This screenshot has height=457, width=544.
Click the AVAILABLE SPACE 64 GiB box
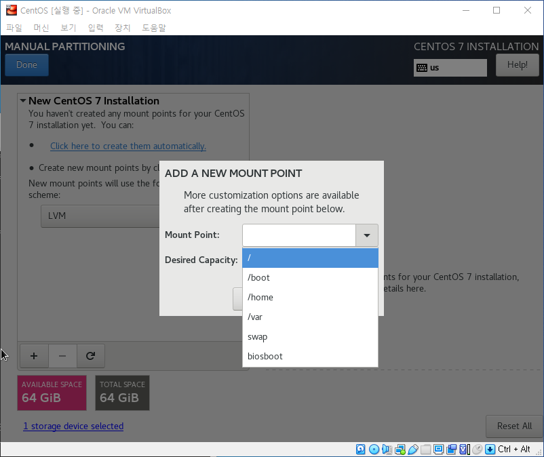[52, 393]
